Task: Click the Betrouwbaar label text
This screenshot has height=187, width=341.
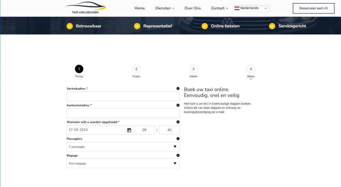Action: tap(89, 26)
